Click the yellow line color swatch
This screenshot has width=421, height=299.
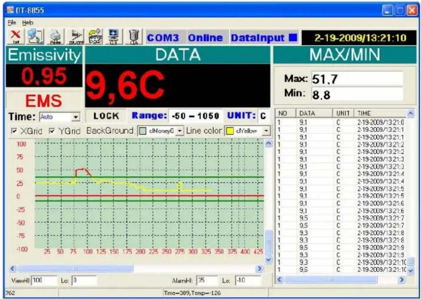point(229,131)
